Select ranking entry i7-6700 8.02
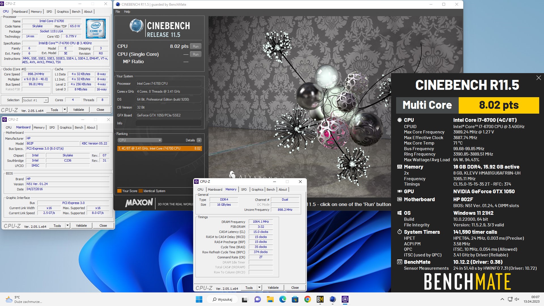The width and height of the screenshot is (544, 306). (160, 148)
